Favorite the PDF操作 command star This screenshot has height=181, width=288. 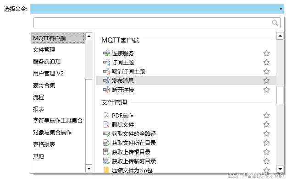click(x=266, y=115)
